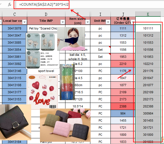Click order quantity cell 1455

[x=123, y=120]
